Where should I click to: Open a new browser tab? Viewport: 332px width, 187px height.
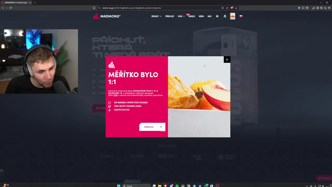(x=35, y=3)
